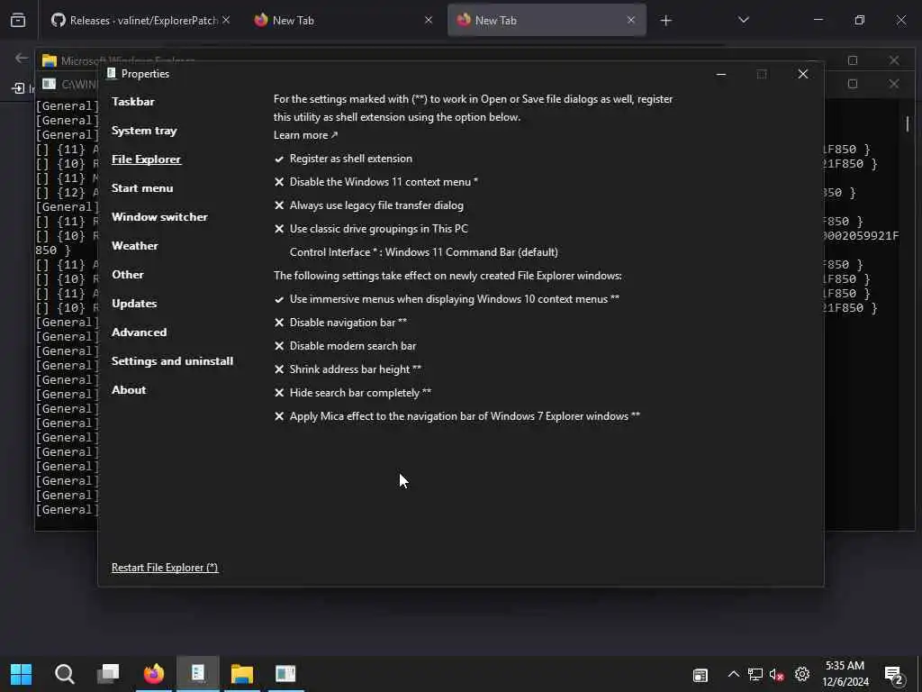The image size is (922, 692).
Task: Enable Disable the Windows 11 context menu
Action: point(376,182)
